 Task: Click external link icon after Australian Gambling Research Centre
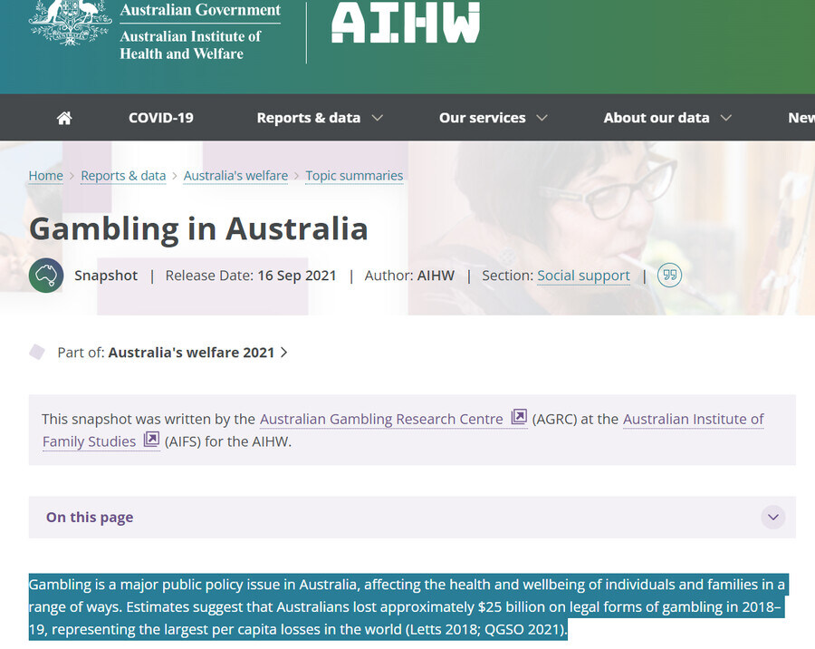point(519,418)
